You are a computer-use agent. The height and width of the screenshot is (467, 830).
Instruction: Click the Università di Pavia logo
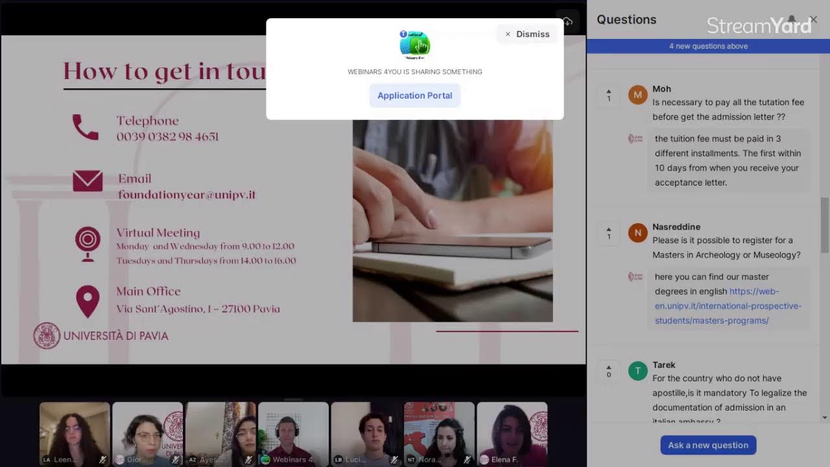[x=101, y=336]
